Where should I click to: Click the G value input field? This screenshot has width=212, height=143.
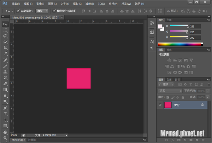195,32
